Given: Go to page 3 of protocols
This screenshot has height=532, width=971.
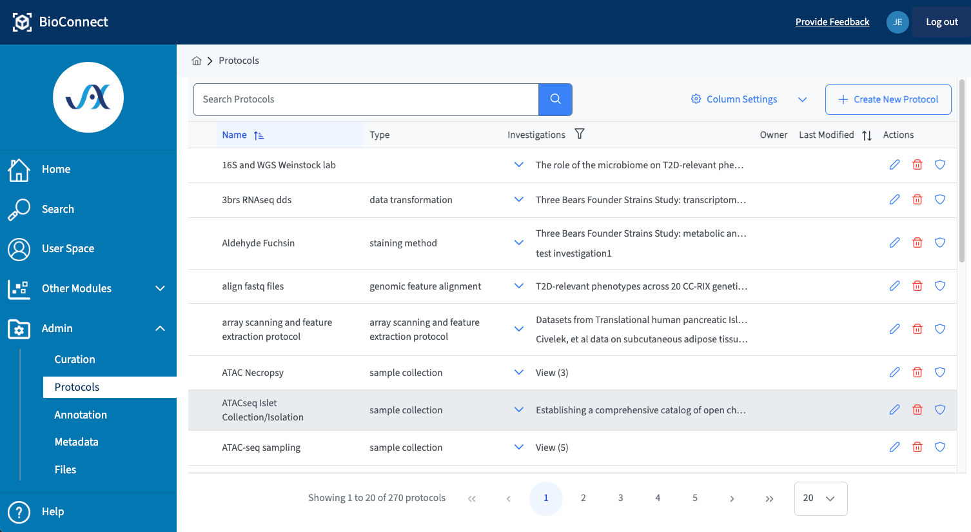Looking at the screenshot, I should [x=620, y=498].
